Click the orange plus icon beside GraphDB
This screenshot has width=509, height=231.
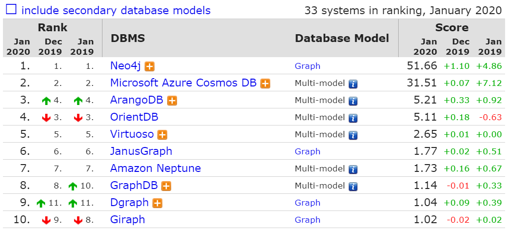(x=166, y=186)
